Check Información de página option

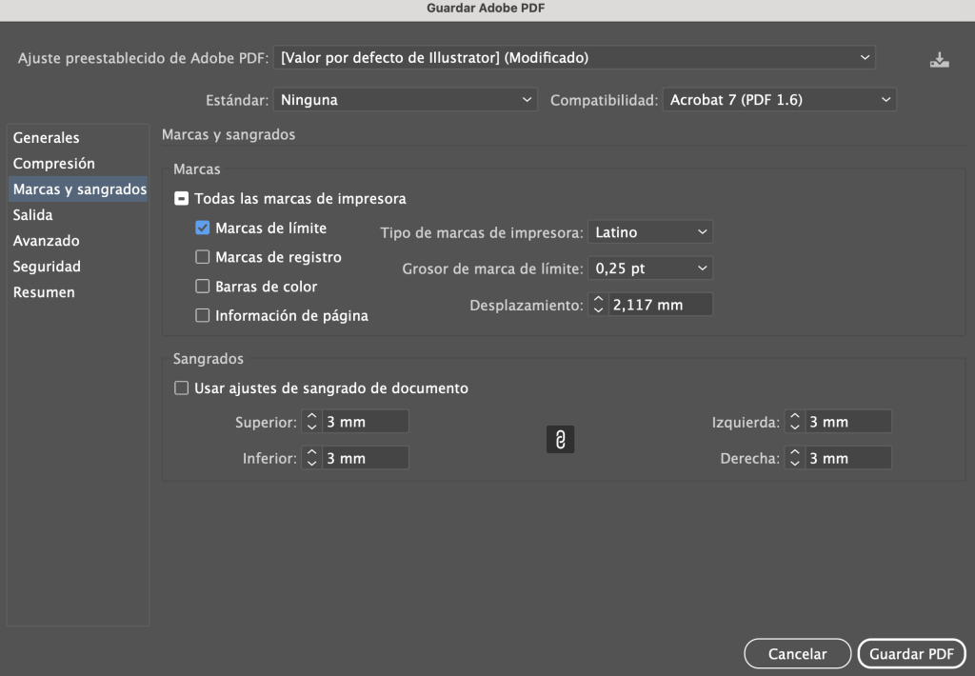coord(202,316)
